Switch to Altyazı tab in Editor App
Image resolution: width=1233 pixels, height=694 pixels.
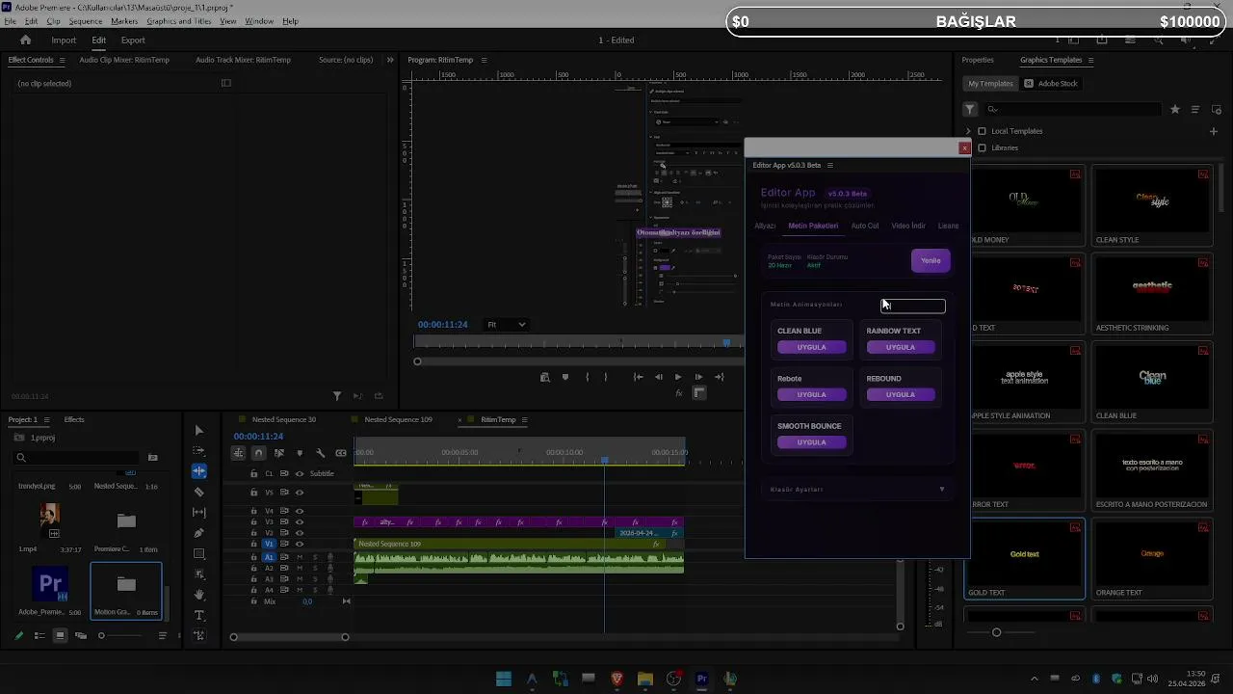(765, 226)
